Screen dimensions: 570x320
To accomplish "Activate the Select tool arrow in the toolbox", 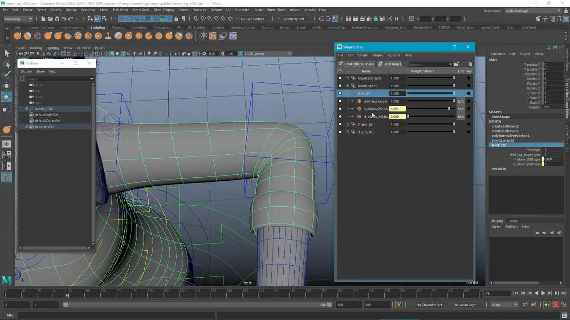I will coord(7,53).
